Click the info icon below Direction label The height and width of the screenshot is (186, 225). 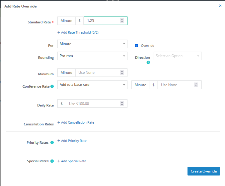(148, 63)
